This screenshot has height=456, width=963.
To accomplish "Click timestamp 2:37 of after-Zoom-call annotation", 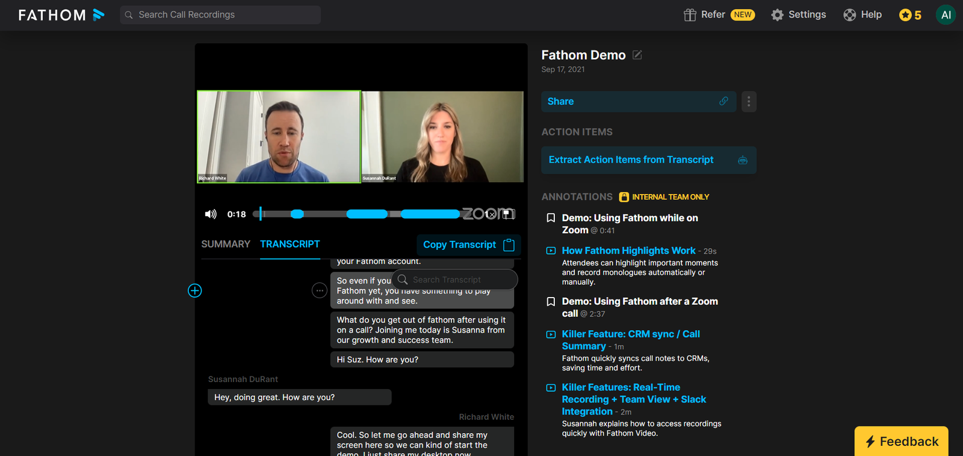I will coord(593,314).
